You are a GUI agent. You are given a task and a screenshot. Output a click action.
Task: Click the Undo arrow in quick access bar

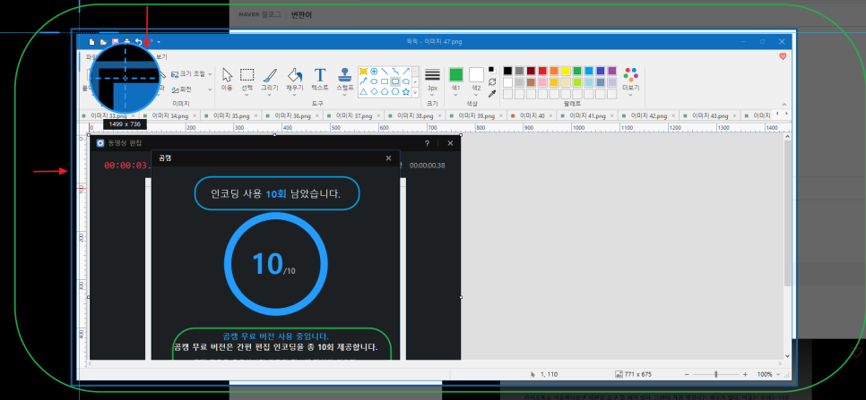coord(138,41)
